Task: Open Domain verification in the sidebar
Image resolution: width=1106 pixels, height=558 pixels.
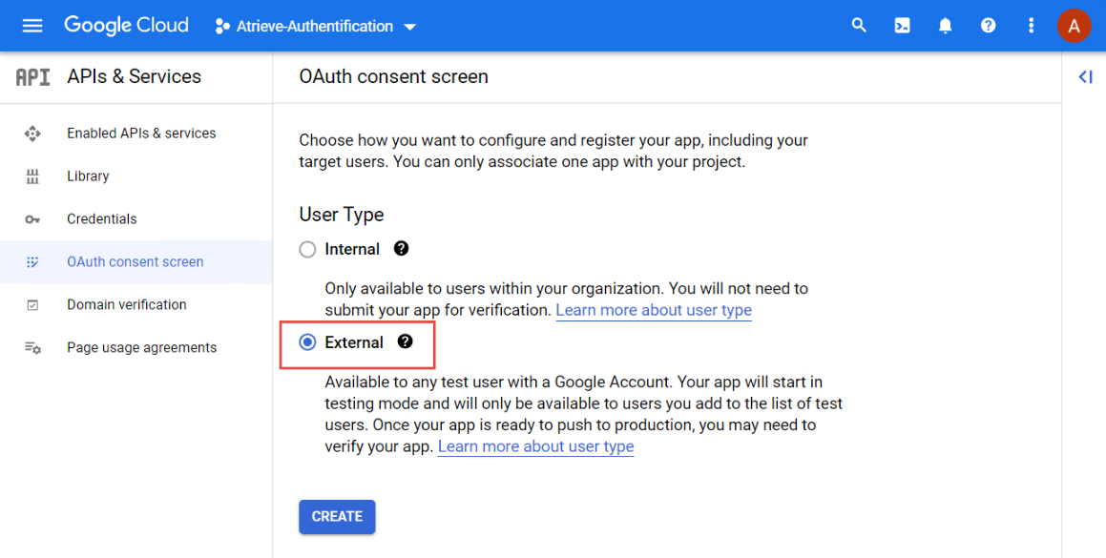Action: pos(126,305)
